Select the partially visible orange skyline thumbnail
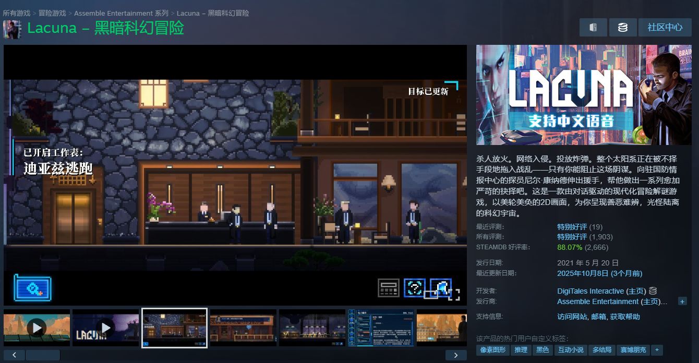This screenshot has width=699, height=363. pos(442,328)
